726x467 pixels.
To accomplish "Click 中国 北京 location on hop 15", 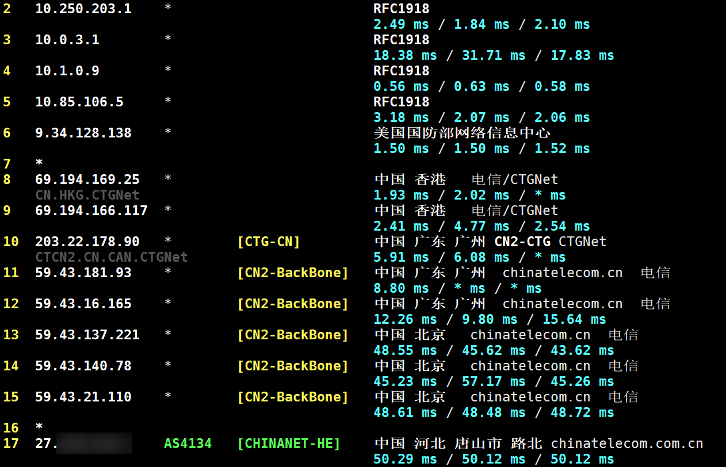I will (410, 397).
